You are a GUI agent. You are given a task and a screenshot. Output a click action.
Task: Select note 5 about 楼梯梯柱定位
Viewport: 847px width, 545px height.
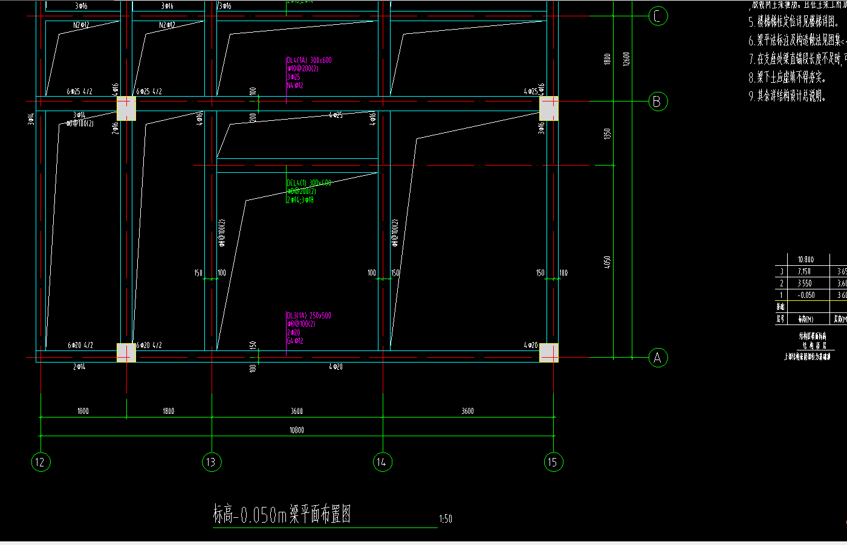[794, 22]
